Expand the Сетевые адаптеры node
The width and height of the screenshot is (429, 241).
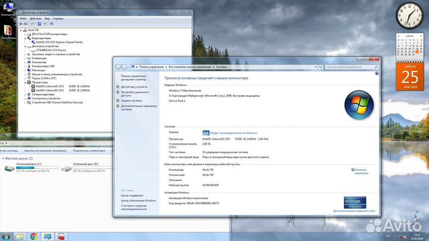[x=25, y=94]
